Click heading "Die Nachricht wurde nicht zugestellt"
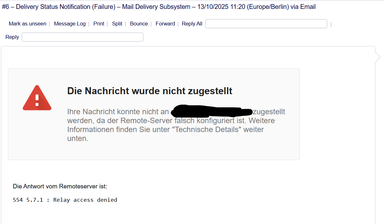This screenshot has height=224, width=384. 149,91
